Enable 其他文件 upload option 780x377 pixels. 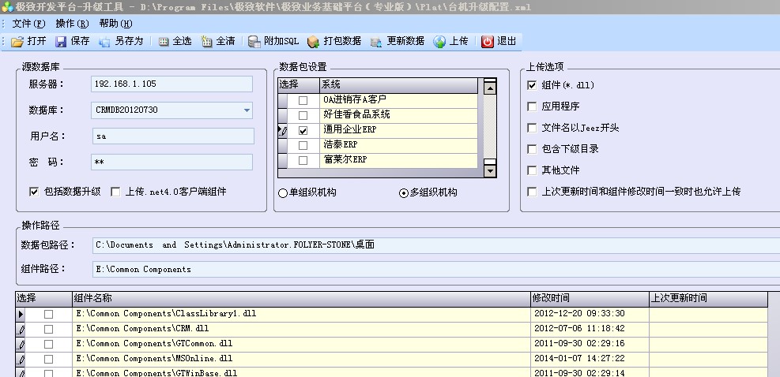(x=532, y=170)
